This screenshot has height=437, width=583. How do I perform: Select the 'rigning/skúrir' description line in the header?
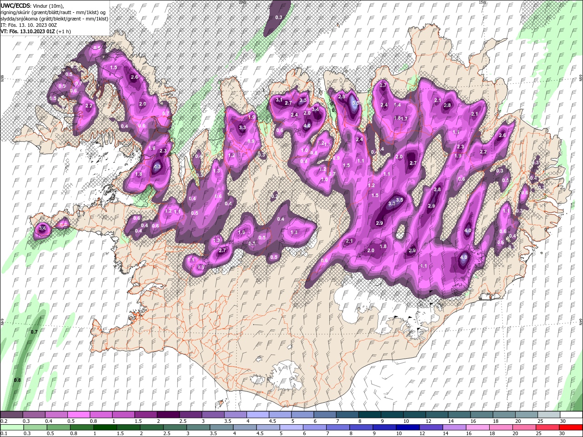(54, 12)
